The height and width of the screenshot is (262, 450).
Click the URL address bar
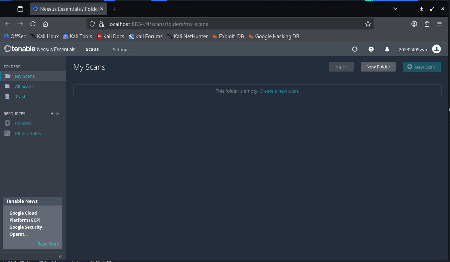point(230,24)
